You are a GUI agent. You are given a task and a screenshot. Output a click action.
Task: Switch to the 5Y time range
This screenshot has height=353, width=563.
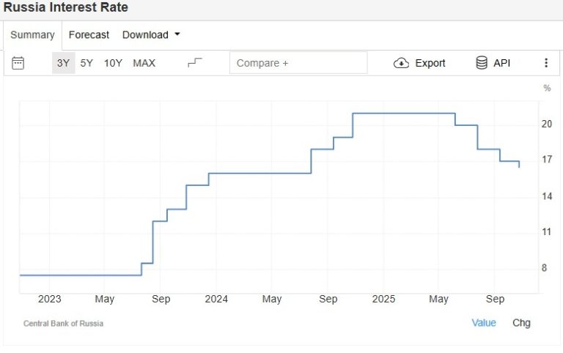(x=87, y=63)
